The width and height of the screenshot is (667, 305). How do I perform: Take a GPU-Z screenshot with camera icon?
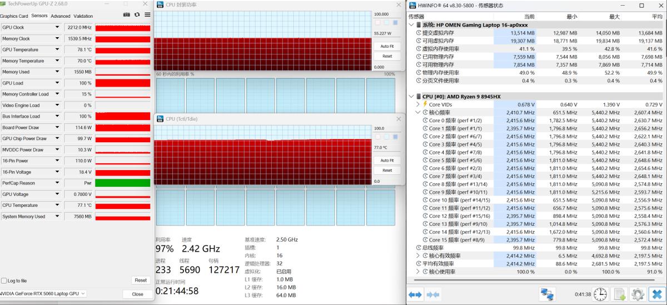point(127,15)
